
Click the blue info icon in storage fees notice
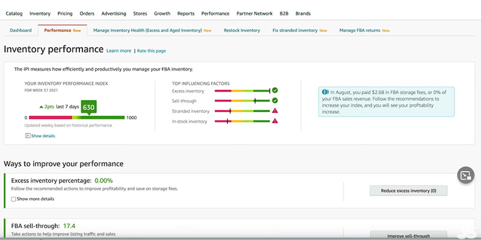tap(325, 92)
